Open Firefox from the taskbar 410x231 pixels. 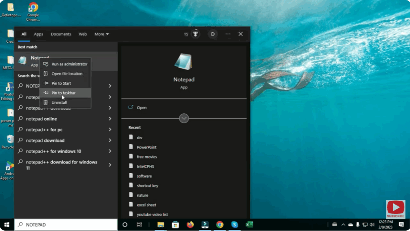[x=190, y=225]
